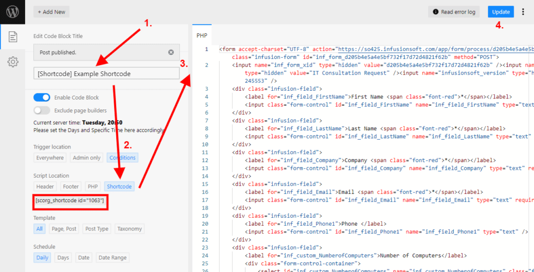Toggle the Enable Code Block switch
Image resolution: width=534 pixels, height=272 pixels.
pos(42,97)
